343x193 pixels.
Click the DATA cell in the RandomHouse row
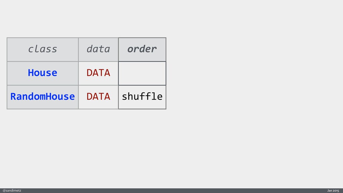click(x=98, y=97)
